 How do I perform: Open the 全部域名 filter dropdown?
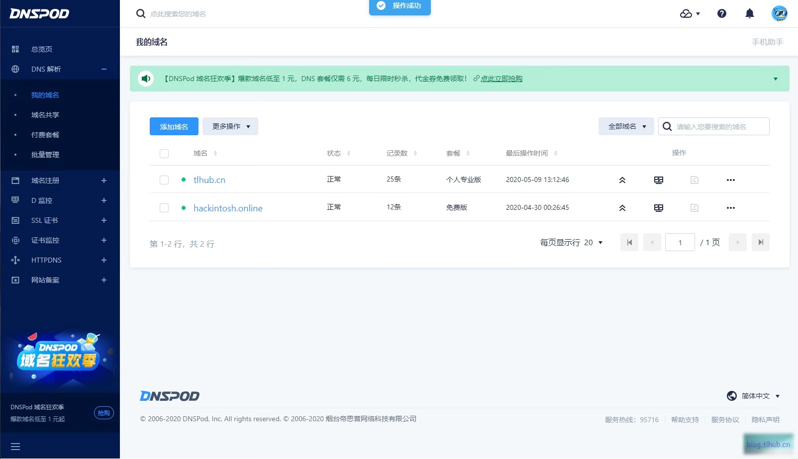pos(626,126)
